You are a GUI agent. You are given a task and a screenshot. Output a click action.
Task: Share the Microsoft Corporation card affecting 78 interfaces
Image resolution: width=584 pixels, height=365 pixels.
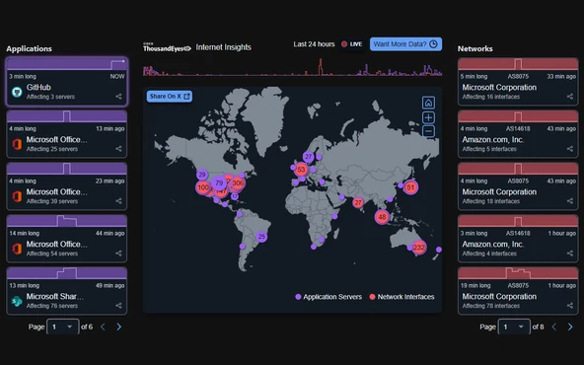coord(570,306)
